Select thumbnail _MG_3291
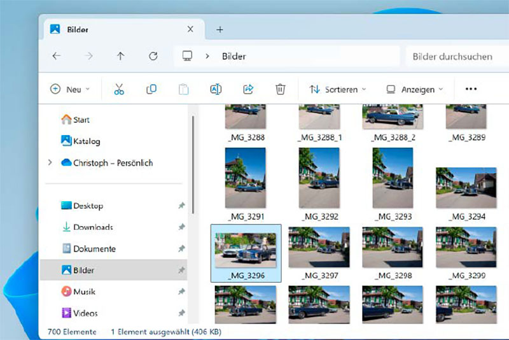 coord(246,185)
